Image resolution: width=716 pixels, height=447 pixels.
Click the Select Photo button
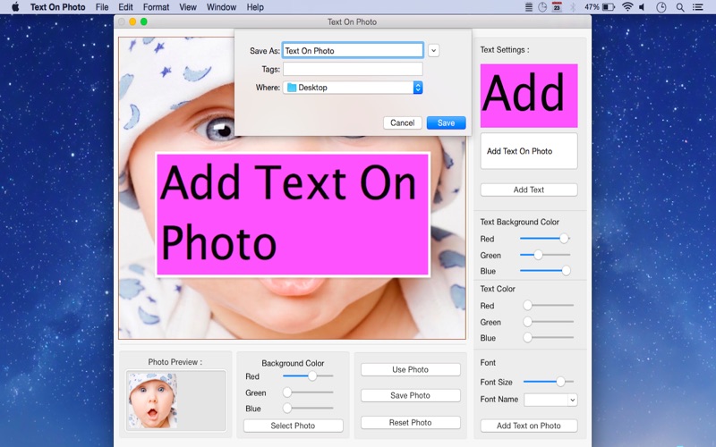(294, 426)
